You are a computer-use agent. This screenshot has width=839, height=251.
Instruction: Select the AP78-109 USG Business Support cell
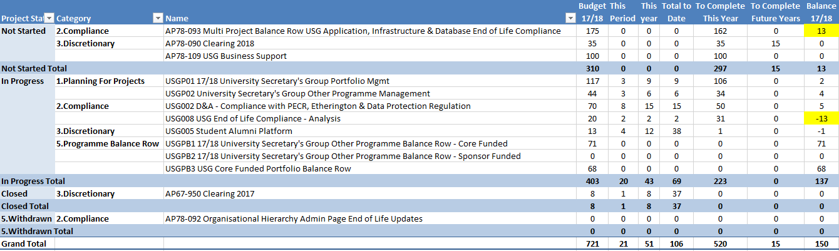click(226, 56)
